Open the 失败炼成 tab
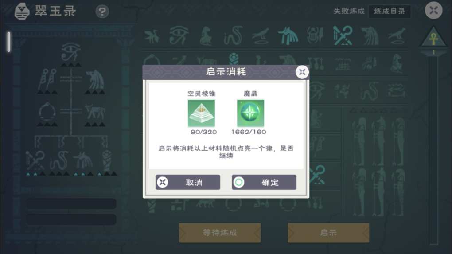The image size is (452, 254). [349, 11]
